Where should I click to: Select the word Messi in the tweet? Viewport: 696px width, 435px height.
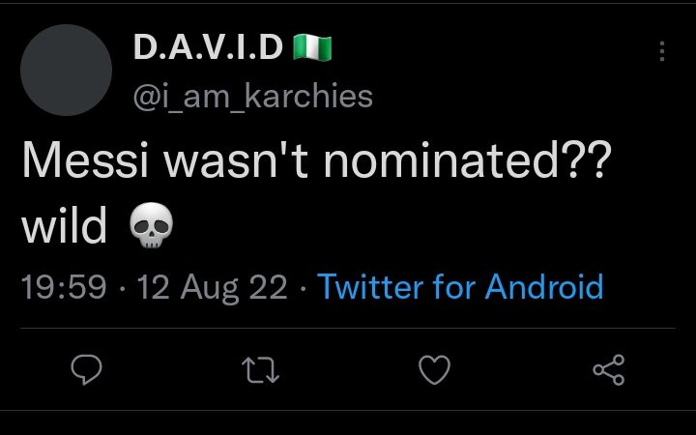point(85,159)
